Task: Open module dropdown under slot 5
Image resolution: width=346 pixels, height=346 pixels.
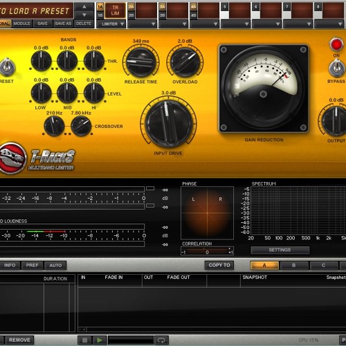Action: [236, 24]
